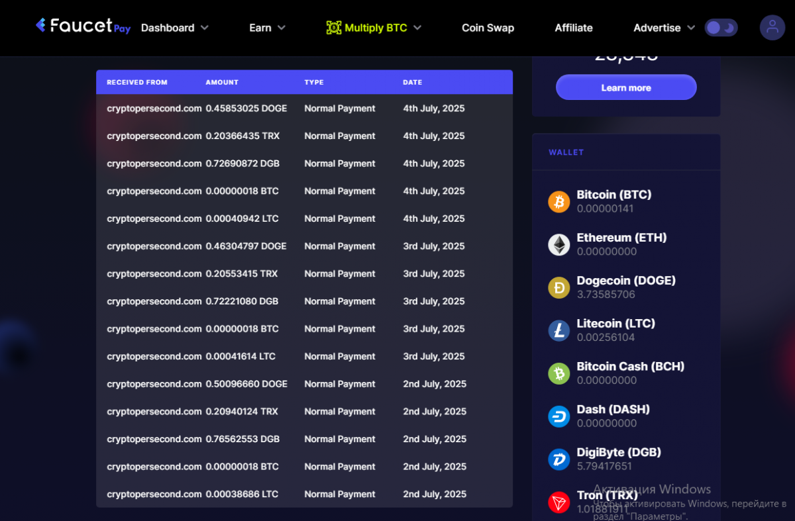Select Ethereum (ETH) wallet label
Screen dimensions: 795x521
click(x=621, y=238)
